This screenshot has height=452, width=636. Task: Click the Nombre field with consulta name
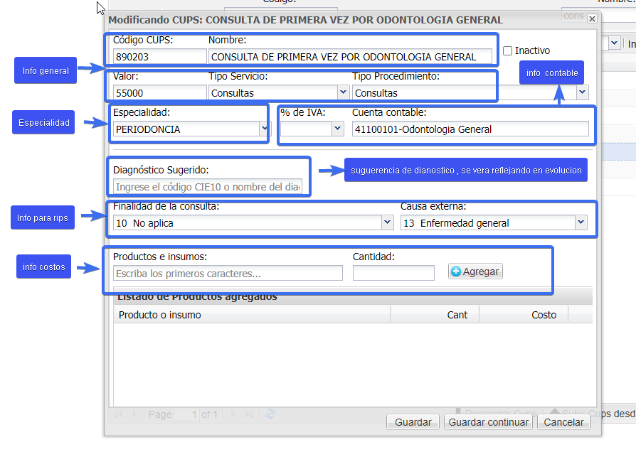pyautogui.click(x=350, y=57)
